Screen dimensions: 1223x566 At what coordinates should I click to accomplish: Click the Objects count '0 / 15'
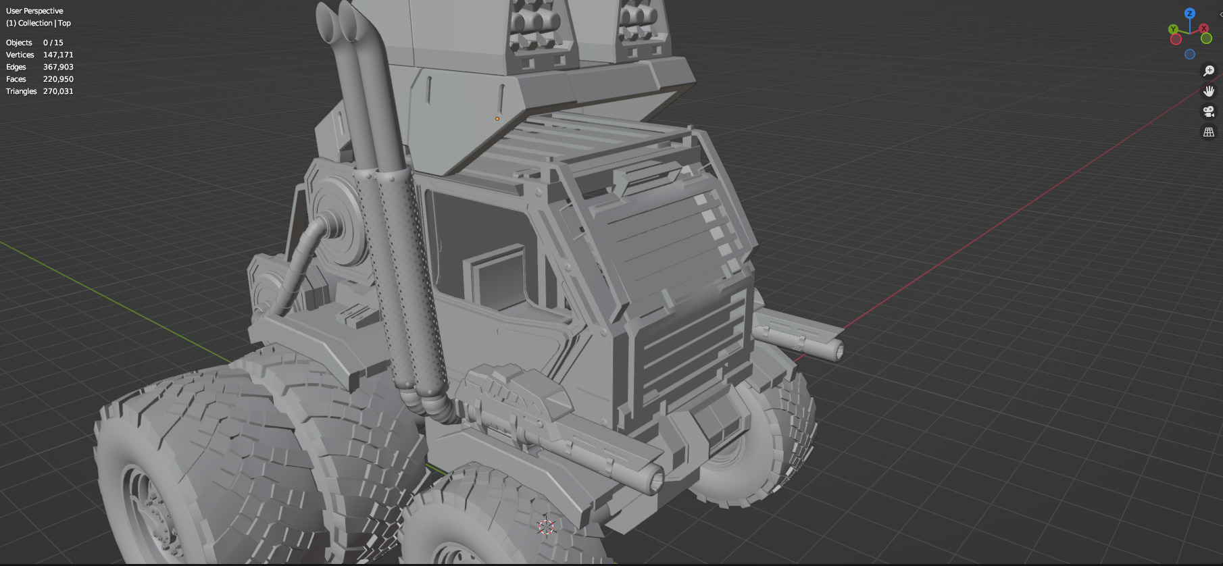[x=53, y=43]
